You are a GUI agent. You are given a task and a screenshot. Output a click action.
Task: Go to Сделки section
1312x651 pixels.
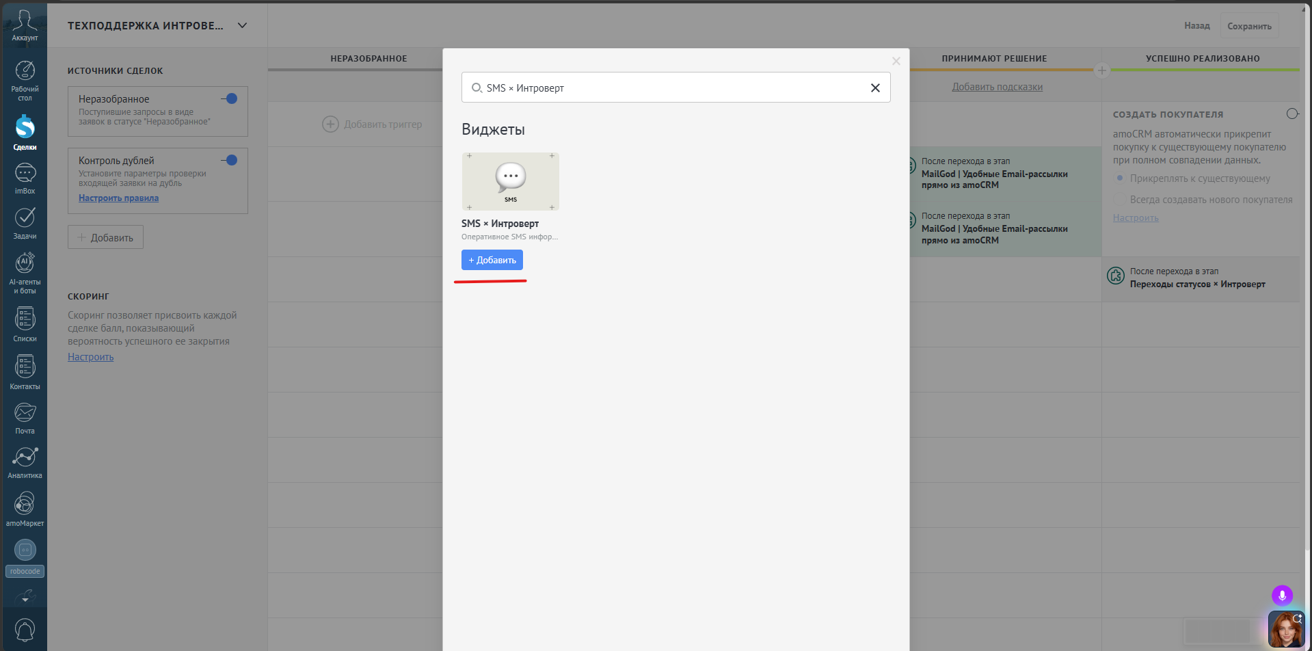25,133
